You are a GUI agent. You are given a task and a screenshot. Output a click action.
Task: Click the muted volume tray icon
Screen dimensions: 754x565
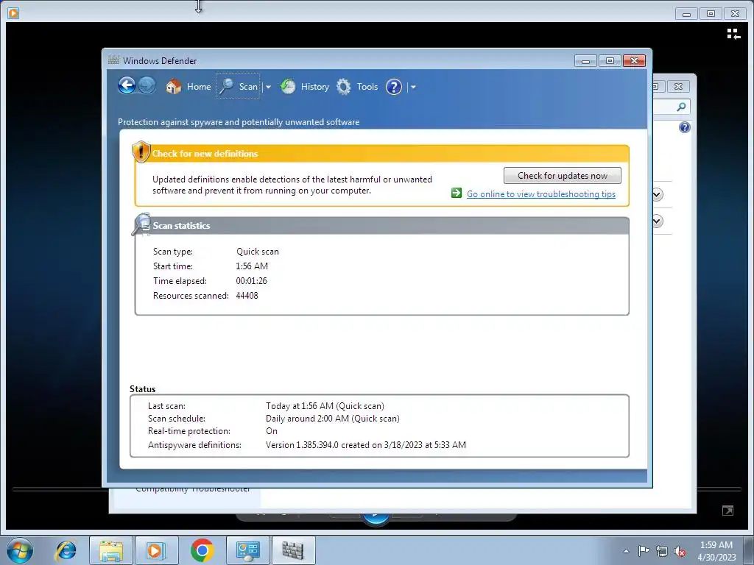(x=680, y=551)
